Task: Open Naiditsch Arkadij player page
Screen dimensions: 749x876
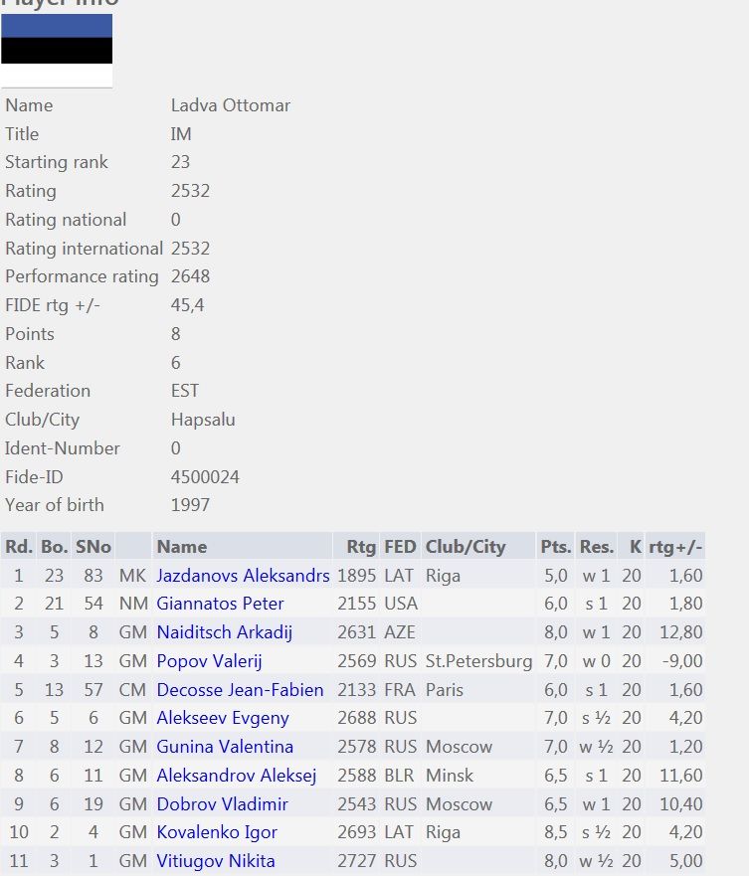Action: coord(224,631)
